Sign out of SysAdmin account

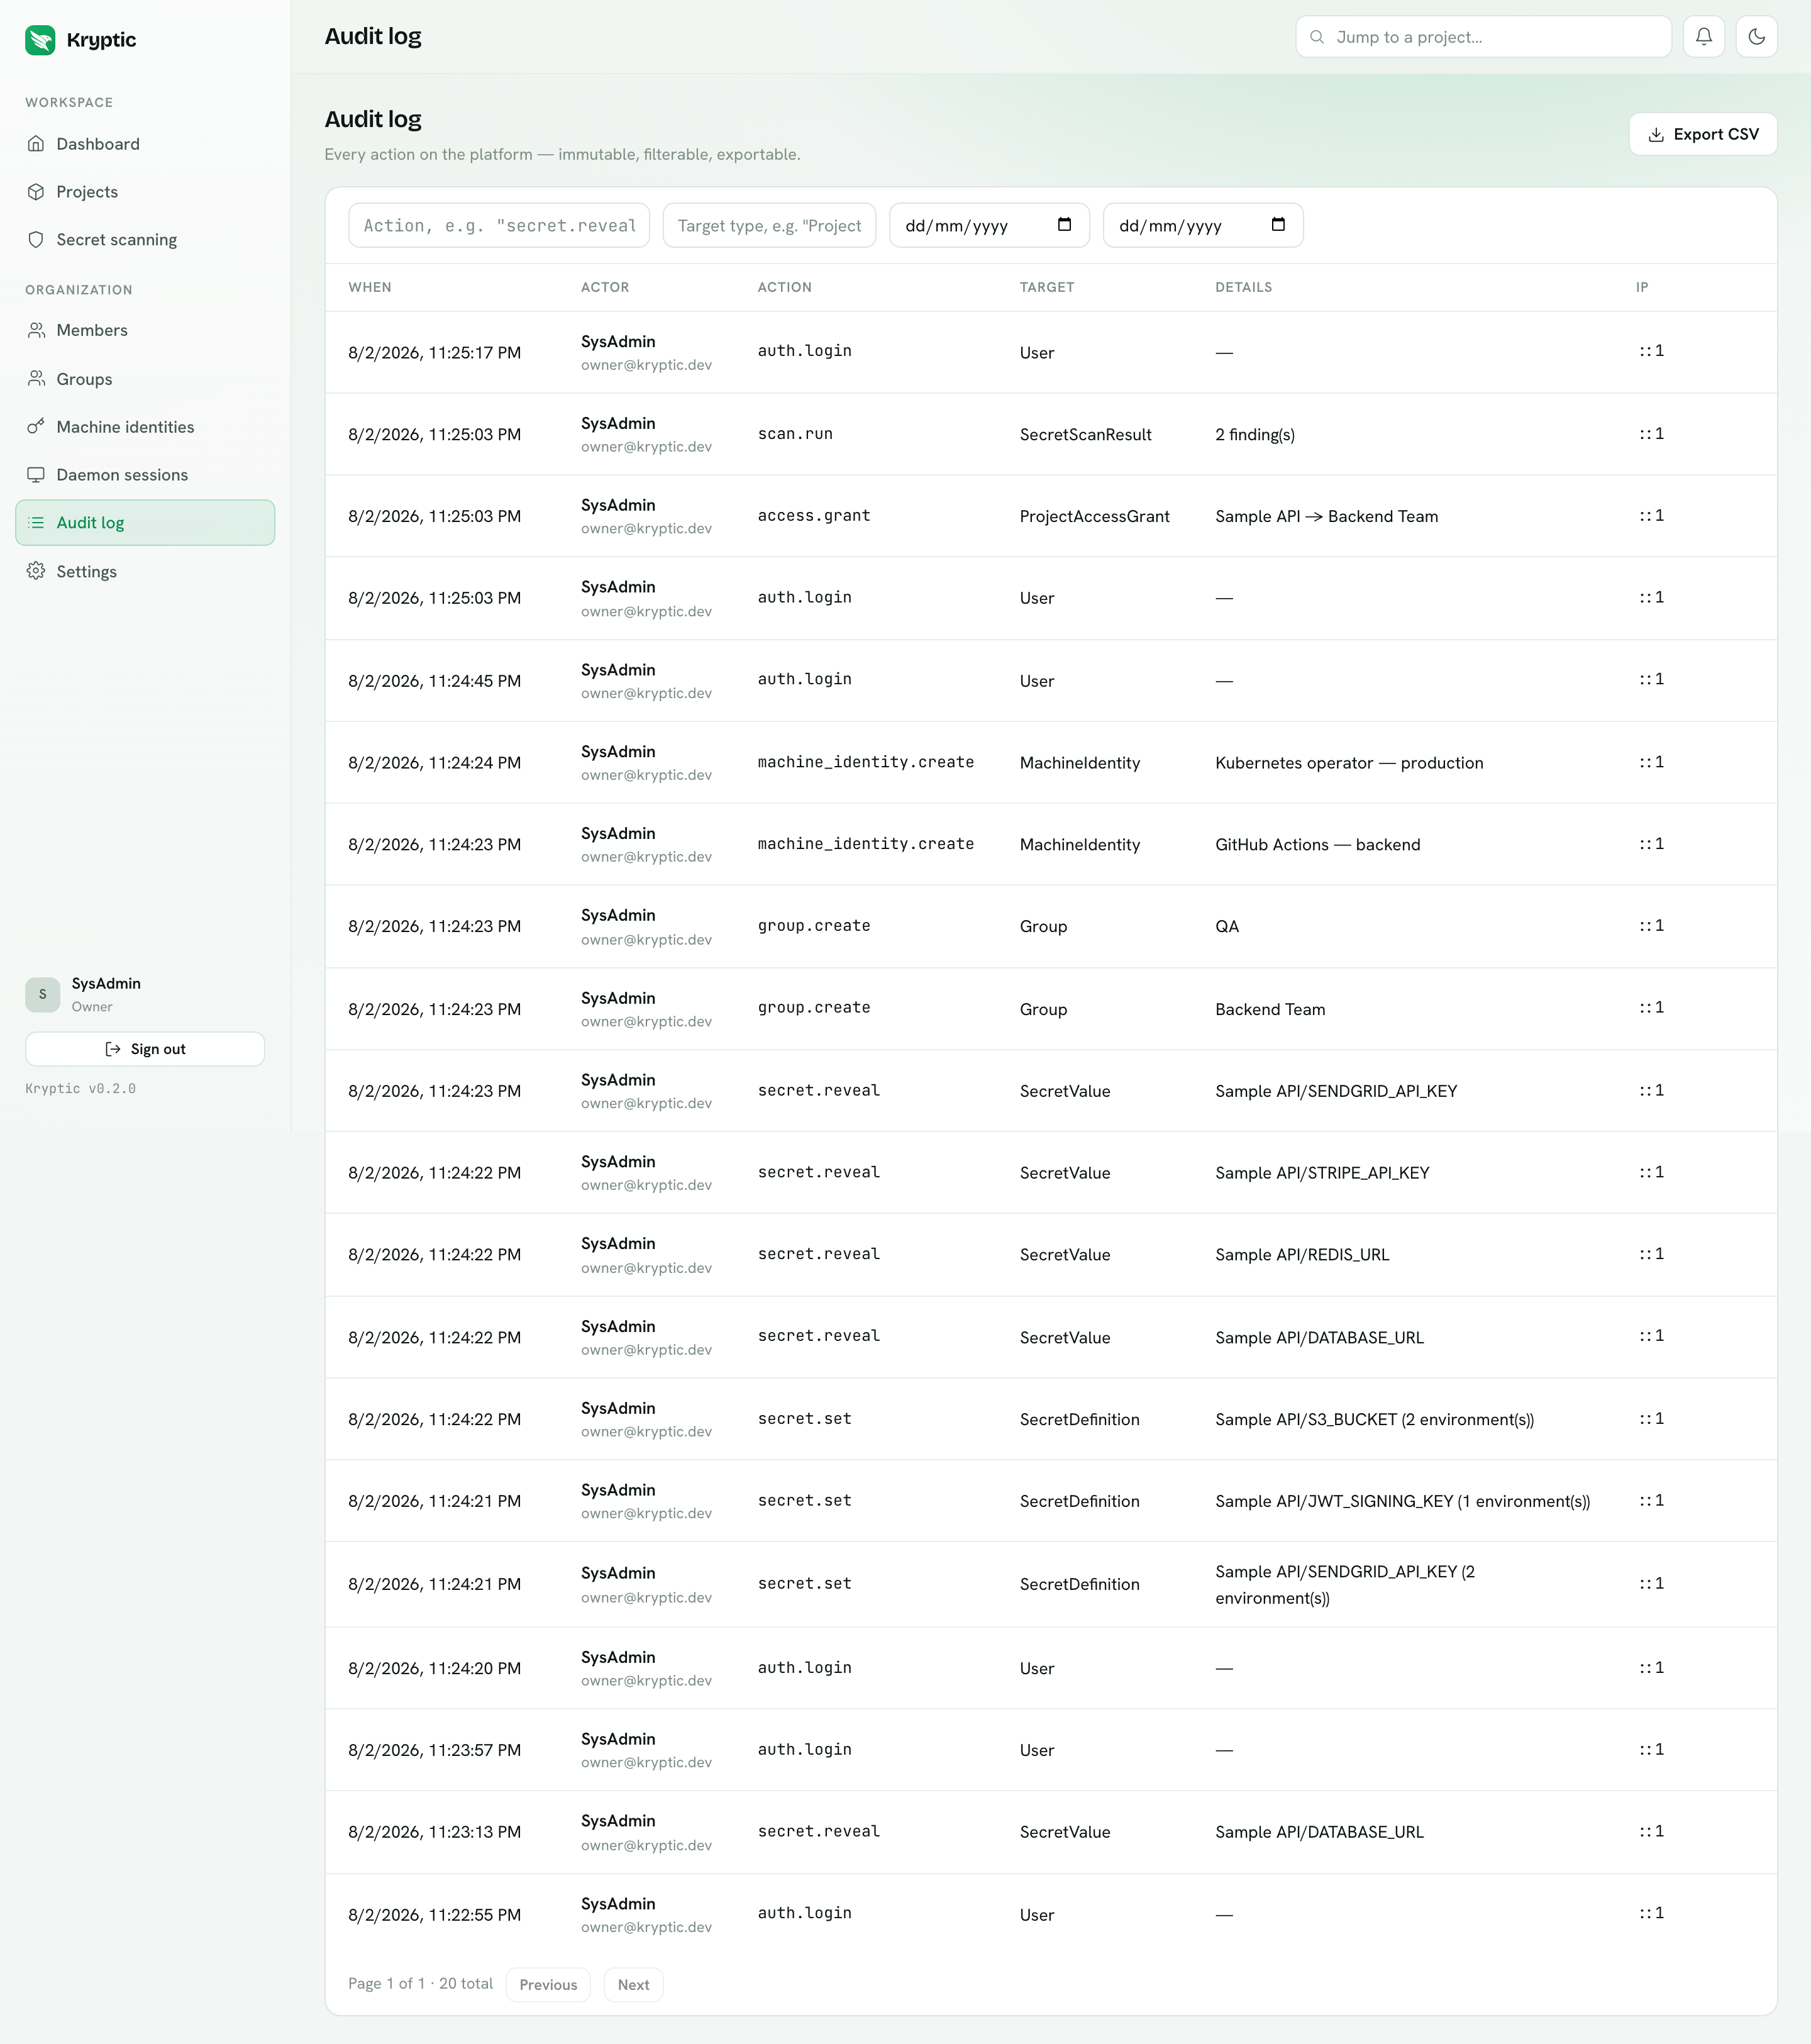point(145,1049)
